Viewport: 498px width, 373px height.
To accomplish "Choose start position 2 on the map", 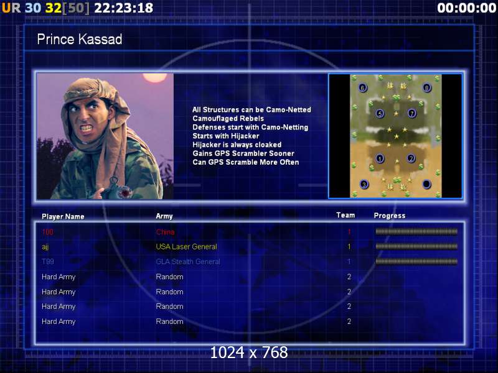I will pos(411,159).
